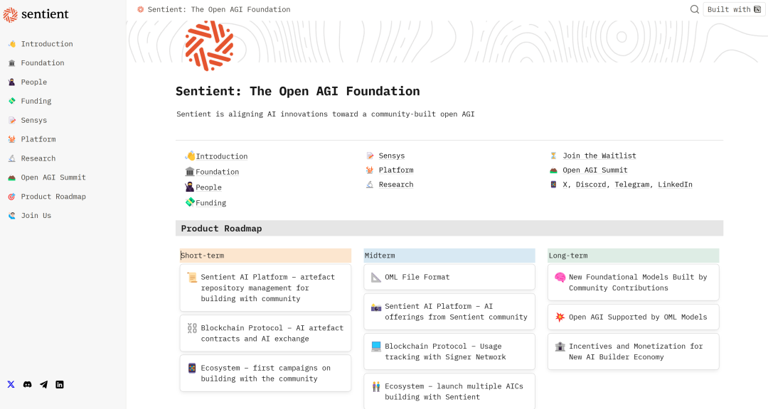Viewport: 768px width, 409px height.
Task: Click the Sensys link in page body
Action: (x=391, y=156)
